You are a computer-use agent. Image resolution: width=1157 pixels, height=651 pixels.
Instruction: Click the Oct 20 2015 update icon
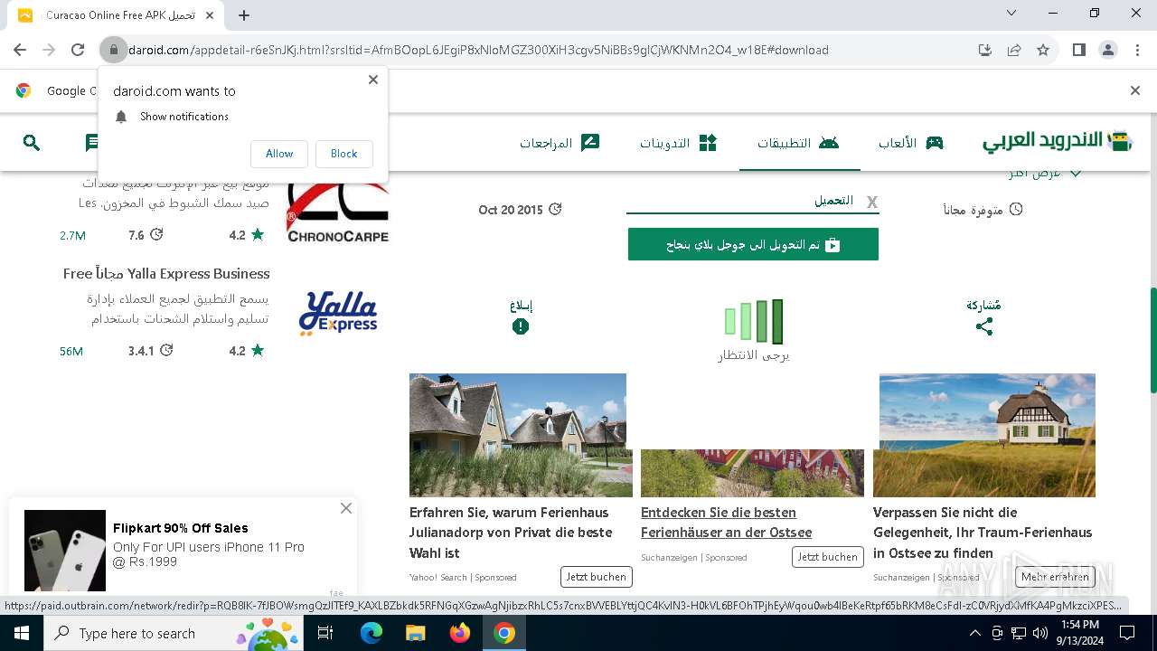tap(555, 209)
